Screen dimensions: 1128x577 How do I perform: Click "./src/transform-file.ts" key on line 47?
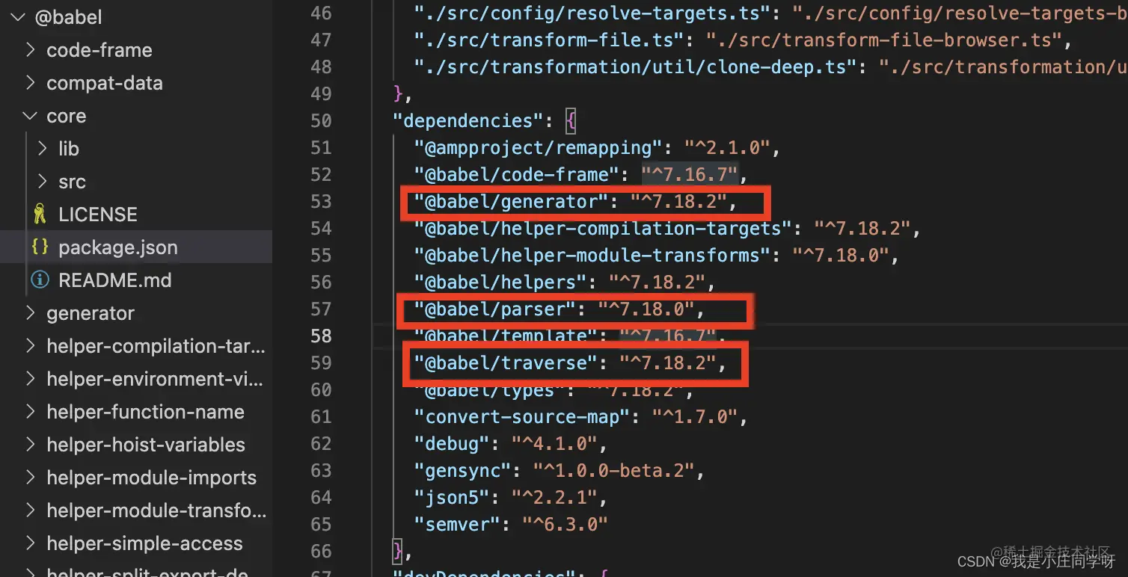tap(549, 40)
